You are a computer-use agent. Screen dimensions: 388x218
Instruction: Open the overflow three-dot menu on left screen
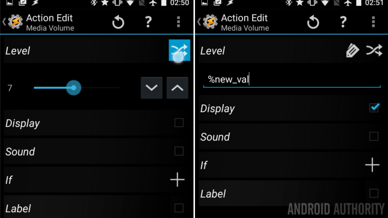click(x=178, y=22)
